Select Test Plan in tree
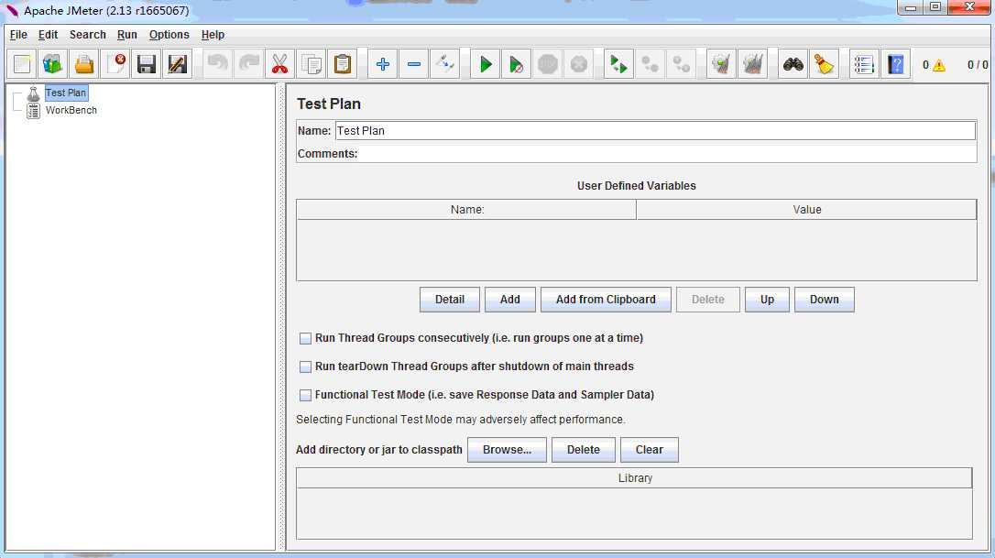995x558 pixels. pyautogui.click(x=66, y=93)
